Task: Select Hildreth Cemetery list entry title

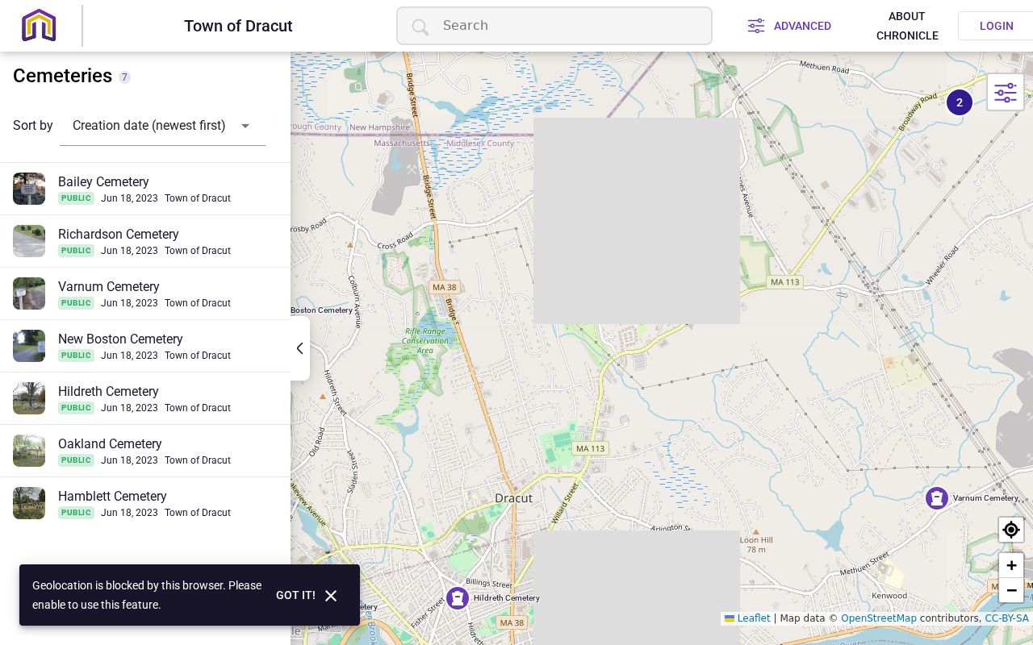Action: pyautogui.click(x=108, y=392)
